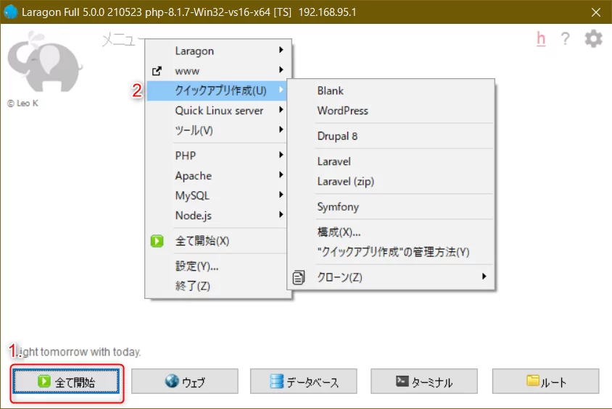Choose 終了(Z) to exit
Screen dimensions: 612x409
pyautogui.click(x=218, y=287)
